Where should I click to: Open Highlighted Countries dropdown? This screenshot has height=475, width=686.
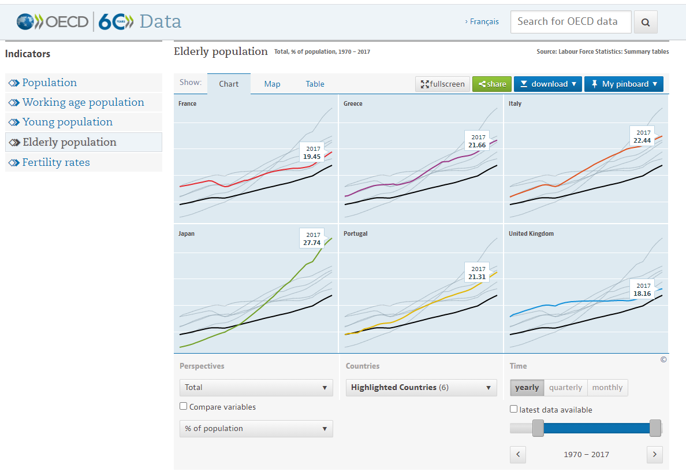point(422,387)
